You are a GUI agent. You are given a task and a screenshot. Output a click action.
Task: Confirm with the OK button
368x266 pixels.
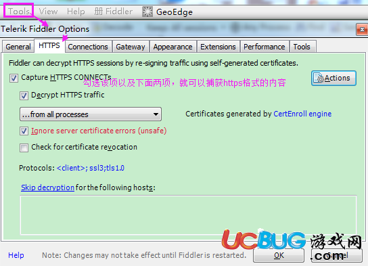click(x=279, y=255)
